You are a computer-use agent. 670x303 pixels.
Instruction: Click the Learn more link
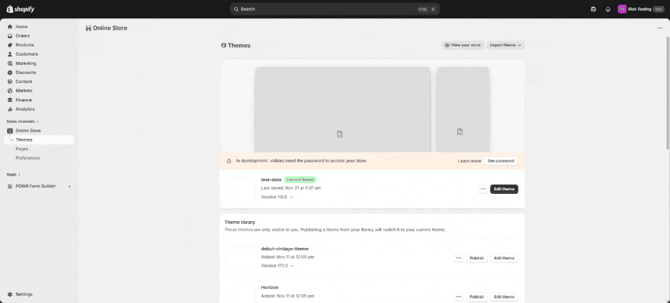click(469, 161)
